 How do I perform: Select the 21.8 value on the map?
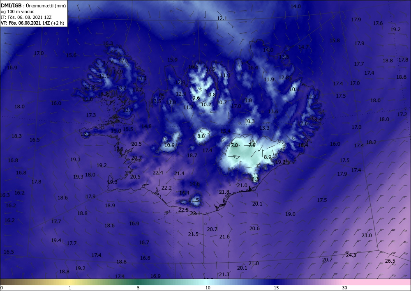(224, 192)
